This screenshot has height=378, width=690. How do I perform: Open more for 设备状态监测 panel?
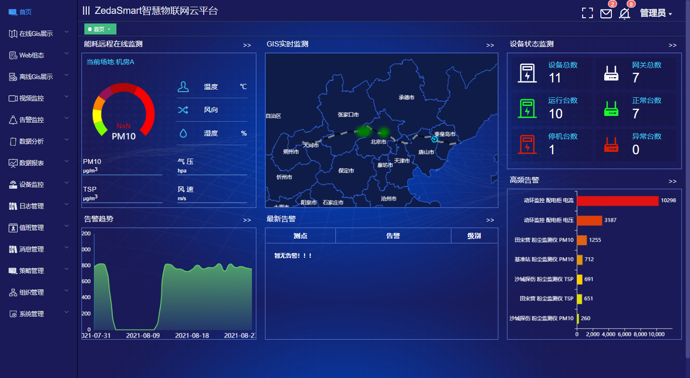(672, 45)
